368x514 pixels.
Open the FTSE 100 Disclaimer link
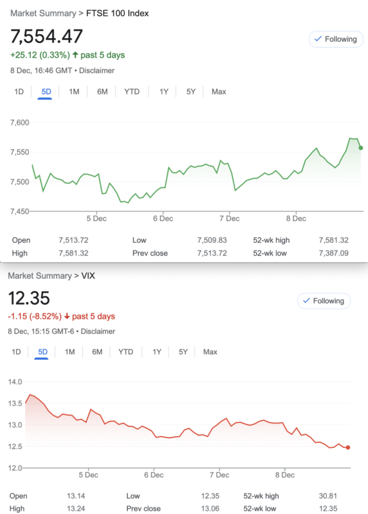[97, 71]
